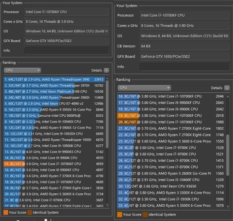This screenshot has height=221, width=233.
Task: Select Xeon X5650 row scoring 1279
Action: tap(171, 186)
